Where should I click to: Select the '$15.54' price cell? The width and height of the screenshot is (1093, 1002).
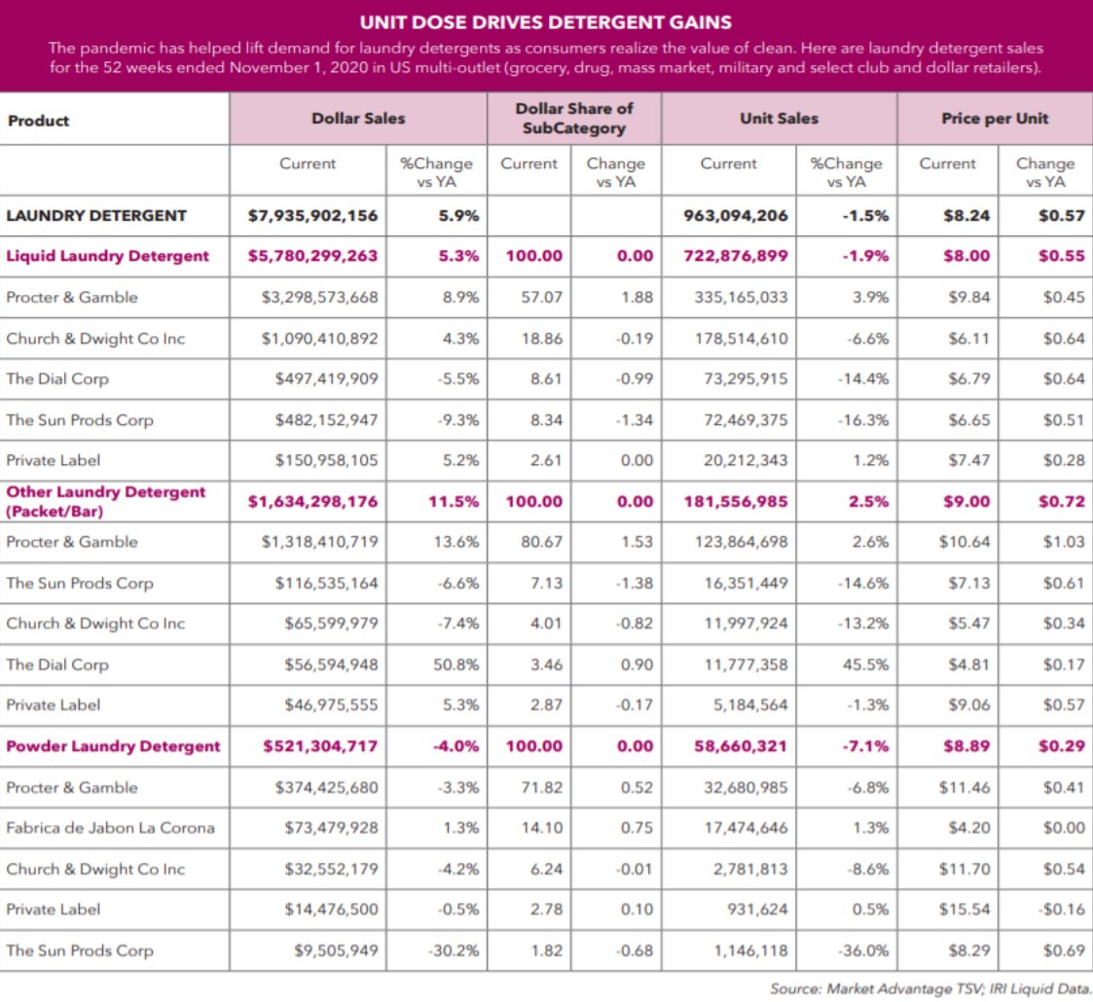pos(965,910)
